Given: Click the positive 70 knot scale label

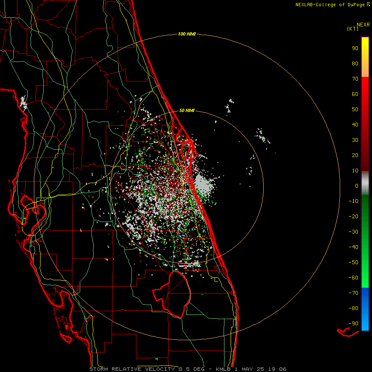Looking at the screenshot, I should 355,79.
